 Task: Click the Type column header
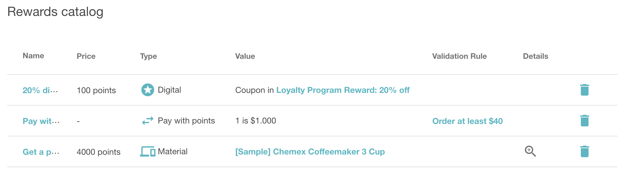[x=148, y=56]
